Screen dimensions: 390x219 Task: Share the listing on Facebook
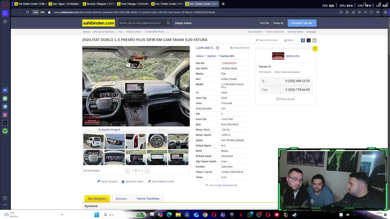(303, 40)
